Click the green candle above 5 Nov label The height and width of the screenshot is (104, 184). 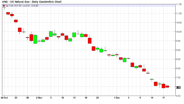(51, 34)
